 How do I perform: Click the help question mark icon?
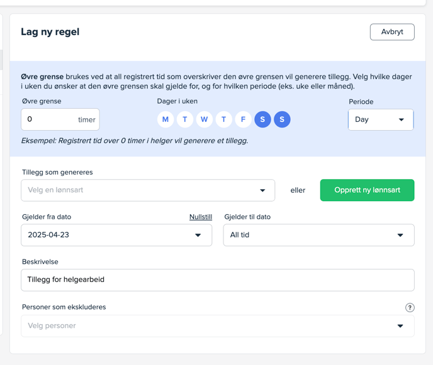tap(410, 307)
